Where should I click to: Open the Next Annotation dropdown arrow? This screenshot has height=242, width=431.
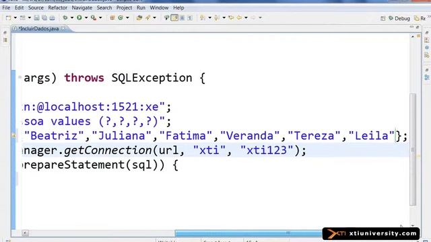209,18
